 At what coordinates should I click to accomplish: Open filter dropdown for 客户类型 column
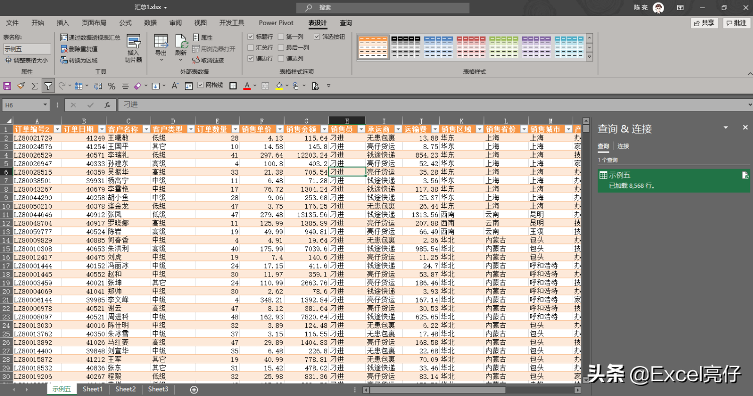click(x=190, y=129)
